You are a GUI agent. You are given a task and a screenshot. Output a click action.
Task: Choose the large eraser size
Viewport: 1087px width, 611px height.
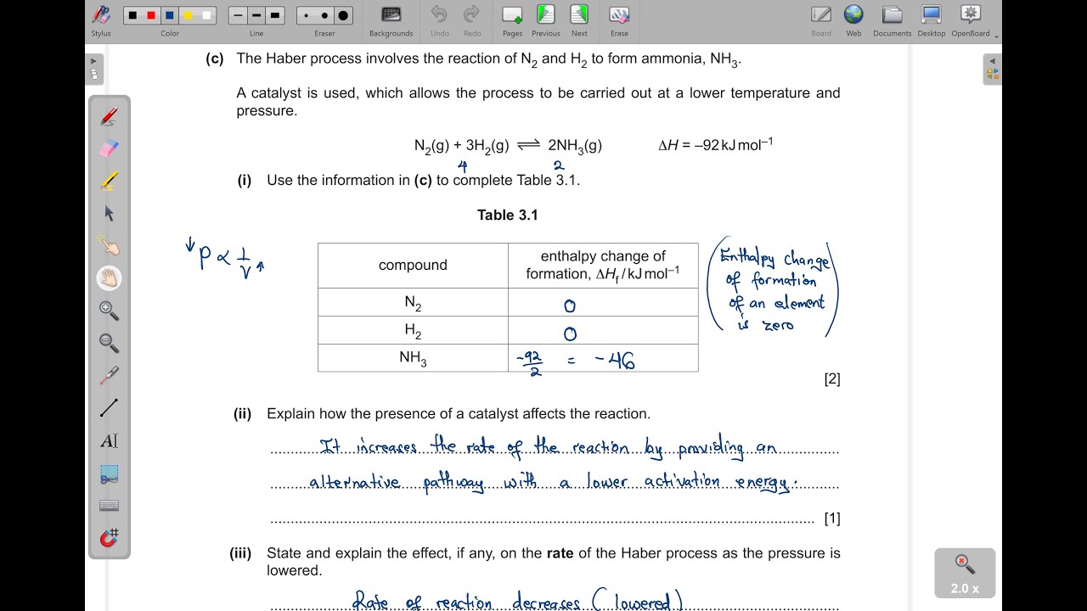(x=343, y=15)
